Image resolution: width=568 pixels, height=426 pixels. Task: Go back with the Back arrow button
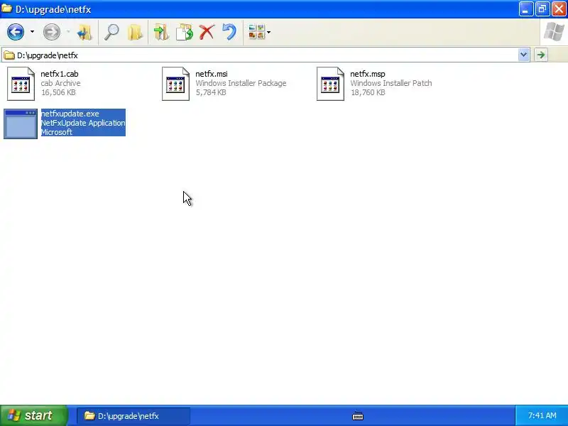[x=16, y=32]
